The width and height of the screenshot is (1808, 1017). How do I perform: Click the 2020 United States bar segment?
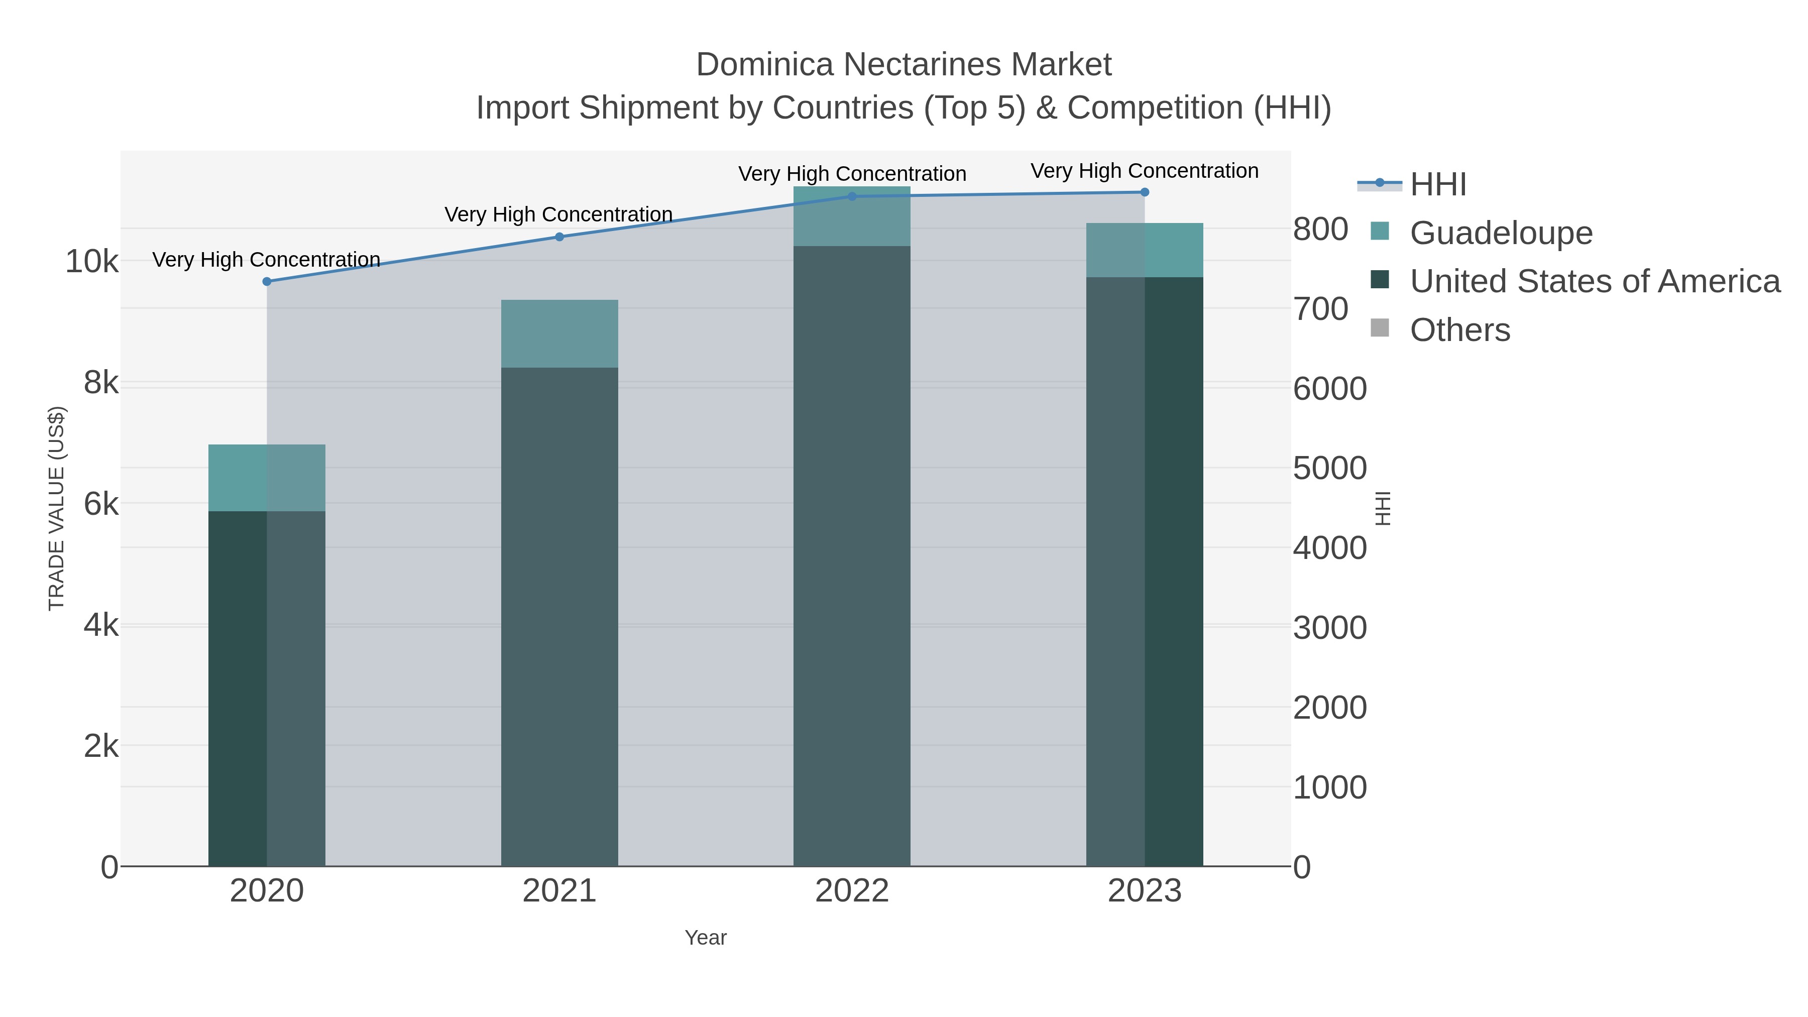[267, 689]
